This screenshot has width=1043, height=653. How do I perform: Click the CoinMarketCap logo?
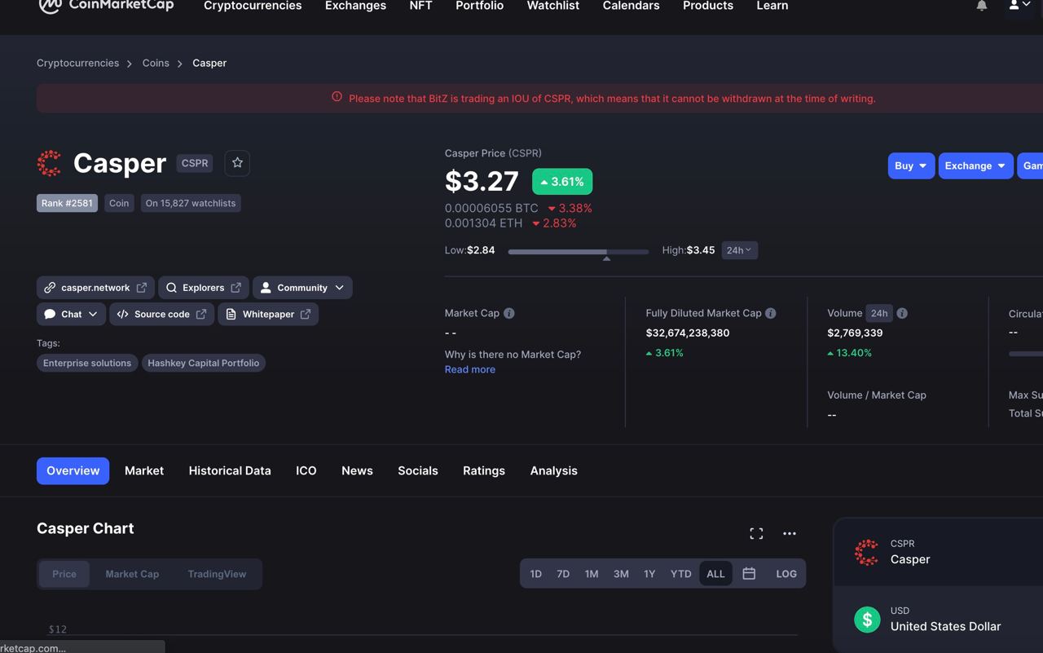(x=106, y=7)
